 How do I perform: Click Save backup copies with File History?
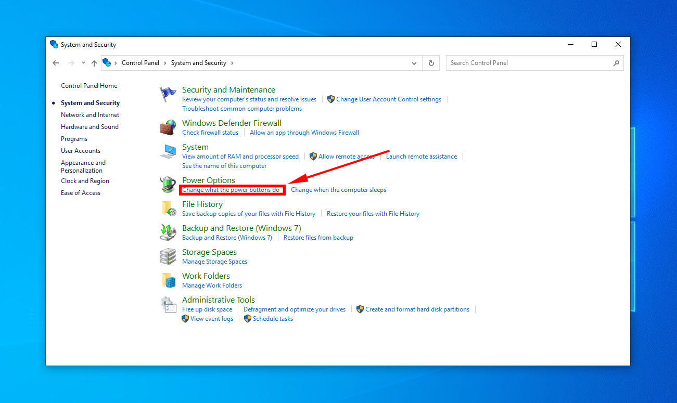coord(249,214)
